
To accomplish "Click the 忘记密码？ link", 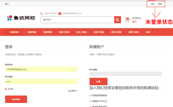I will click(x=73, y=91).
